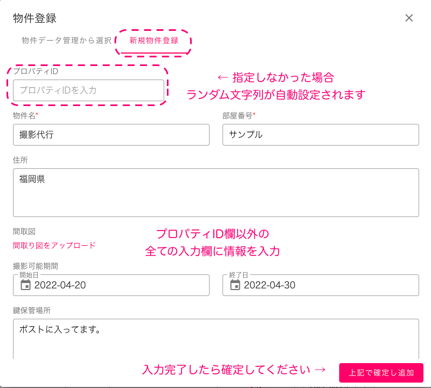
Task: Switch to 物件データ管理から選択 tab
Action: (66, 41)
